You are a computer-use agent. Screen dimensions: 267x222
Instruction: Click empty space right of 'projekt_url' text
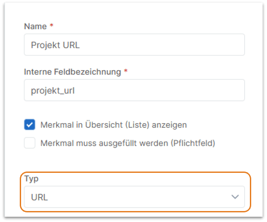click(167, 90)
